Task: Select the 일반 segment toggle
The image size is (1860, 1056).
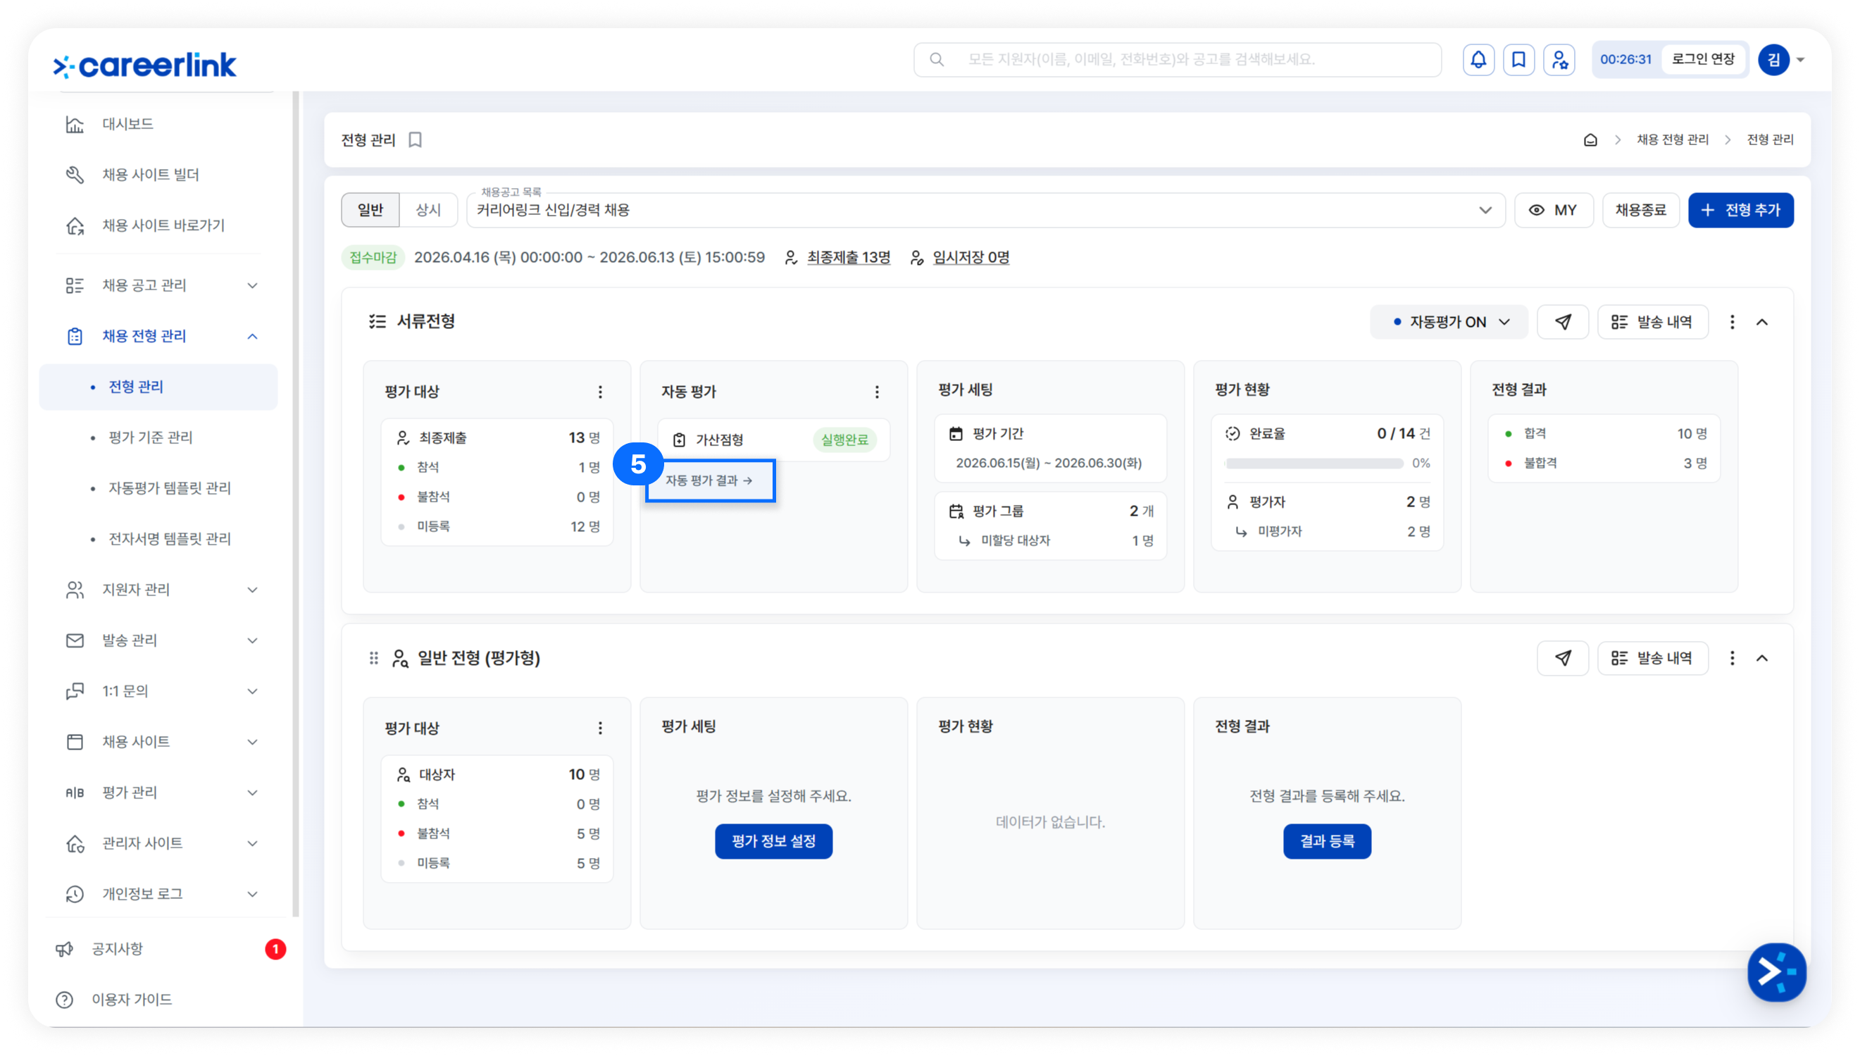Action: pyautogui.click(x=370, y=211)
